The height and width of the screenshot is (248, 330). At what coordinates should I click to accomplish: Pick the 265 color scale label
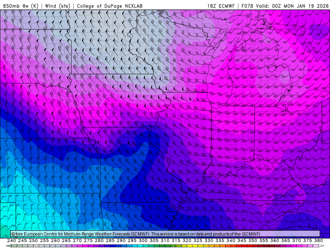(66, 241)
